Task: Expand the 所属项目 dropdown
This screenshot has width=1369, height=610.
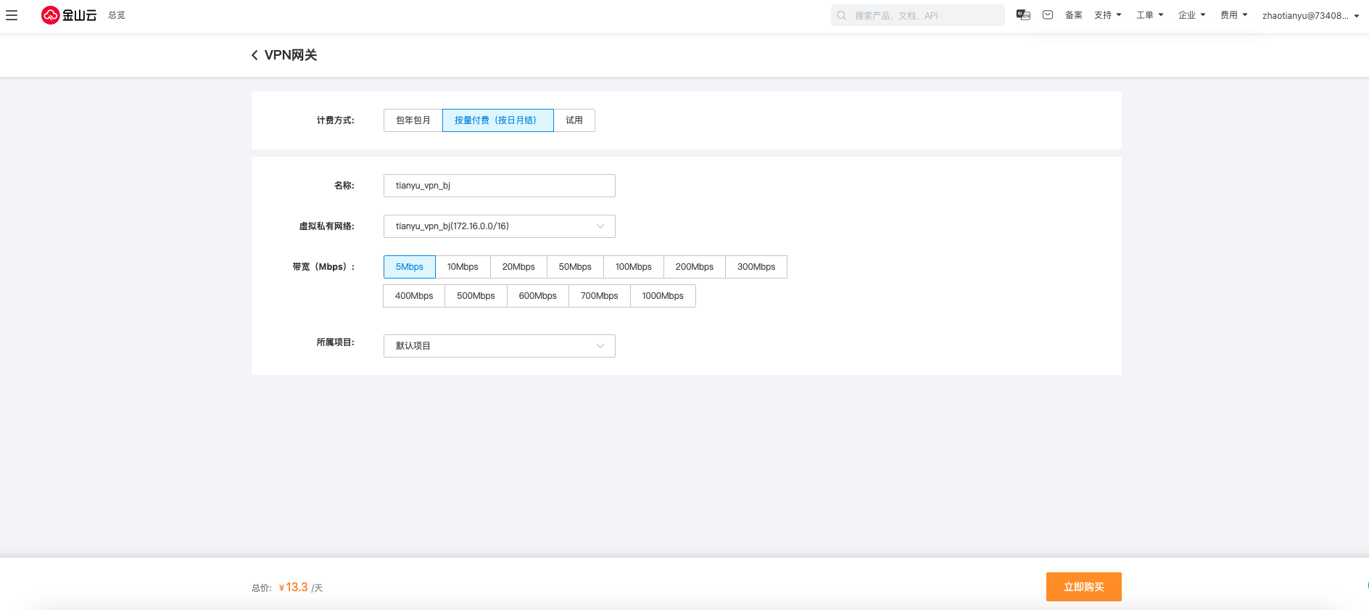Action: [x=499, y=346]
